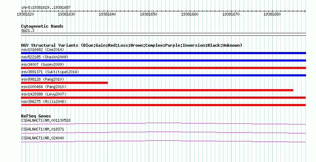The image size is (316, 162).
Task: Click the short red bar for esv998128
Action: coord(64,83)
